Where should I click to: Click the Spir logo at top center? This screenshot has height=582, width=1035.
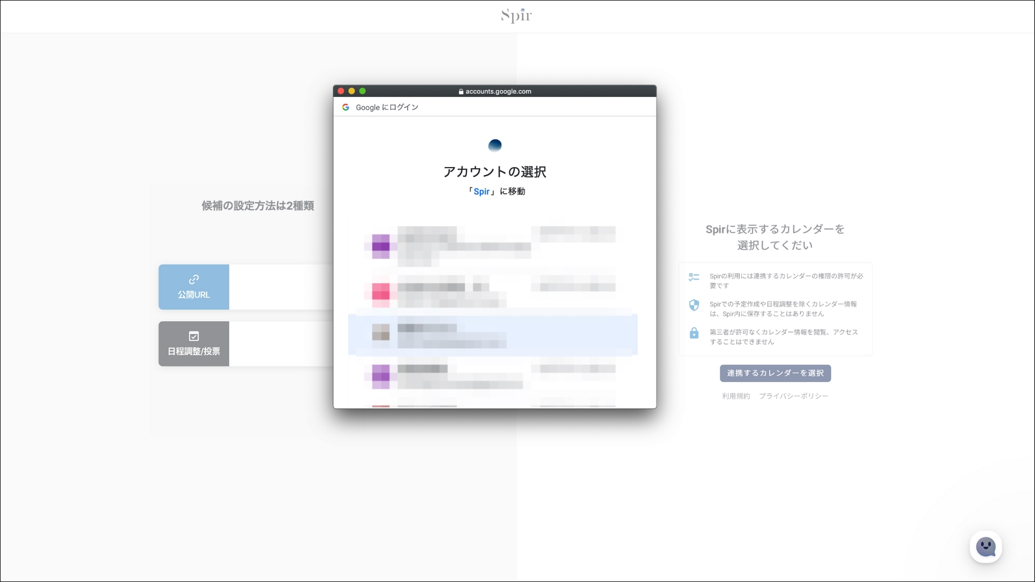click(x=515, y=16)
